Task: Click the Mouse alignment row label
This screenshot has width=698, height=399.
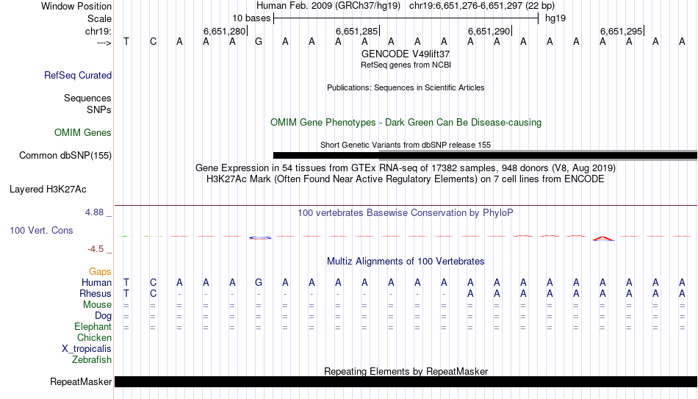Action: [98, 305]
